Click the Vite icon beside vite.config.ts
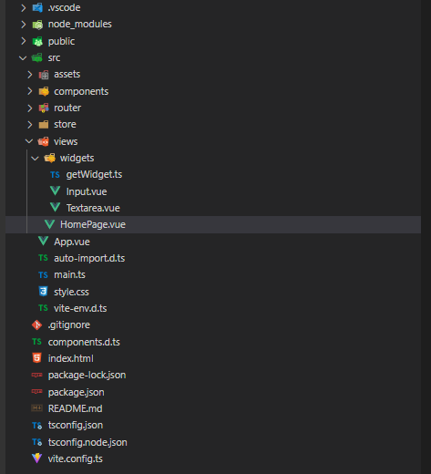The height and width of the screenshot is (474, 431). 37,459
